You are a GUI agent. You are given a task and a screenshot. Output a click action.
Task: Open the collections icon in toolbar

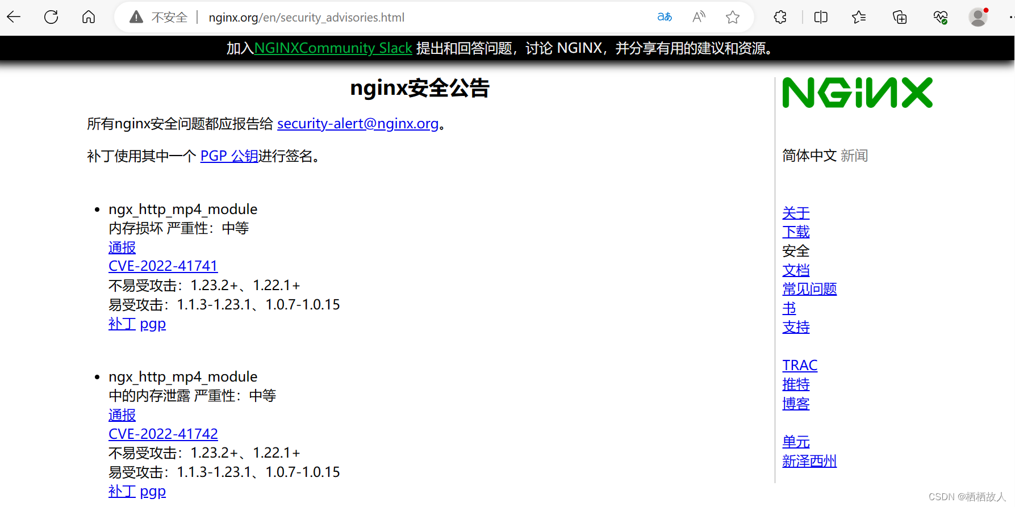pos(900,17)
